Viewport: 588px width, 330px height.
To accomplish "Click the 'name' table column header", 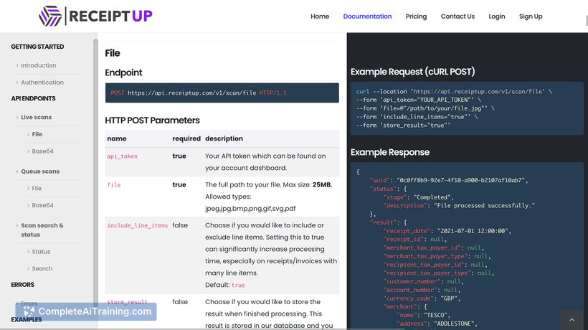I will pyautogui.click(x=117, y=138).
